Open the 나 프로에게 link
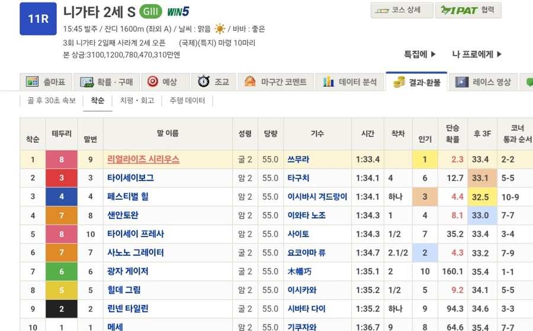The height and width of the screenshot is (331, 533). [x=477, y=54]
